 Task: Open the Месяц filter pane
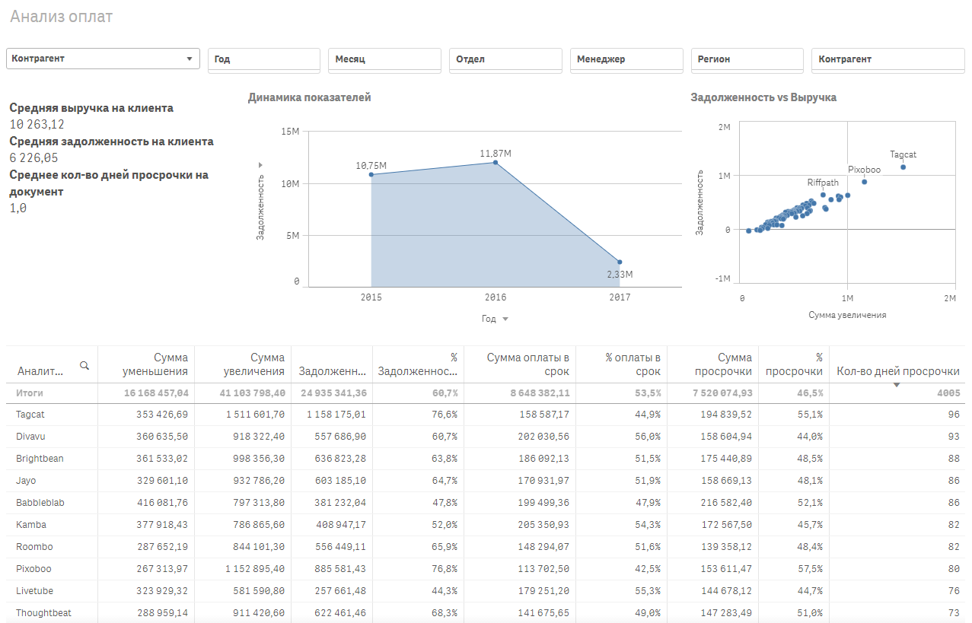click(x=384, y=59)
